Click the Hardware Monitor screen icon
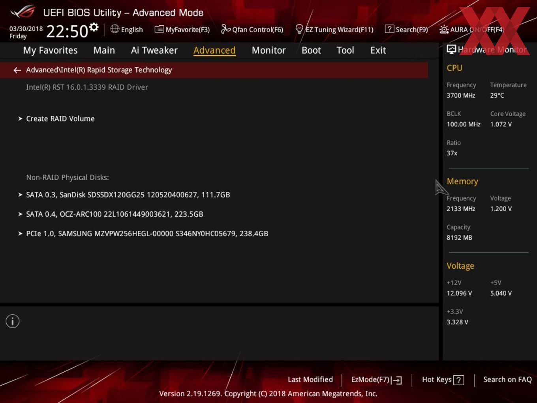The width and height of the screenshot is (537, 403). [x=451, y=49]
